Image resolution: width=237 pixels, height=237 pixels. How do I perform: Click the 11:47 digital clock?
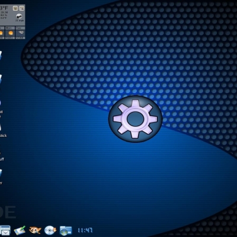(x=85, y=230)
